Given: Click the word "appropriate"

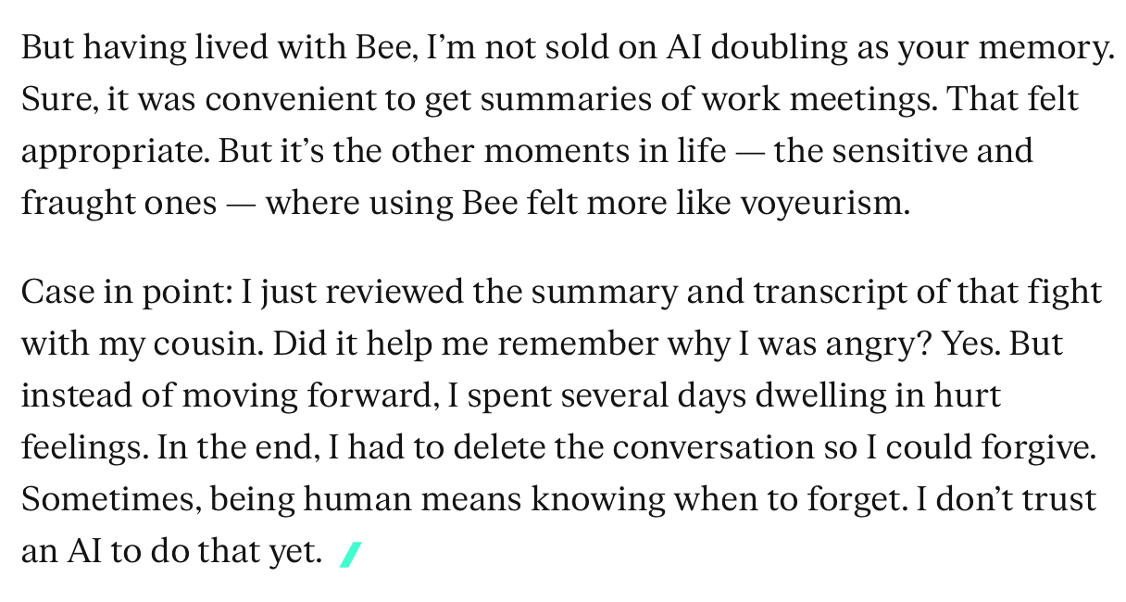Looking at the screenshot, I should click(x=116, y=152).
